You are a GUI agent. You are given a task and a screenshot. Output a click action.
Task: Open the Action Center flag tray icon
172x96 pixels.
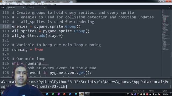tap(159, 94)
